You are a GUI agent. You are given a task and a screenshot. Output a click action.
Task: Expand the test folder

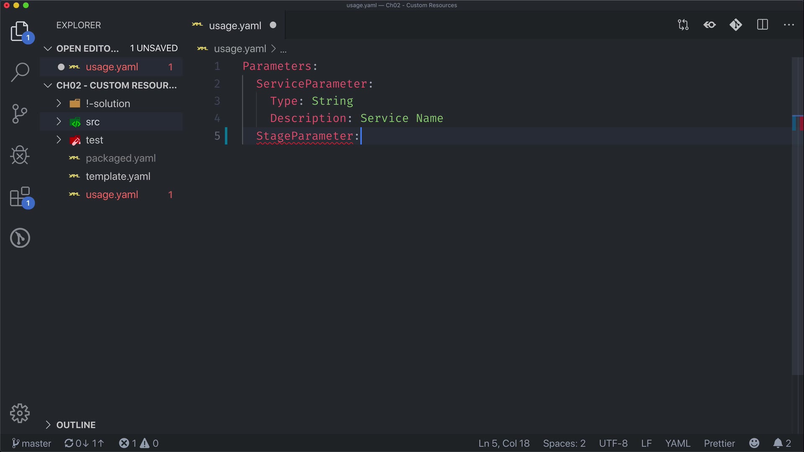[94, 140]
